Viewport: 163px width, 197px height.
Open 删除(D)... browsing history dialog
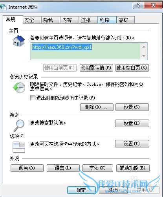[97, 107]
